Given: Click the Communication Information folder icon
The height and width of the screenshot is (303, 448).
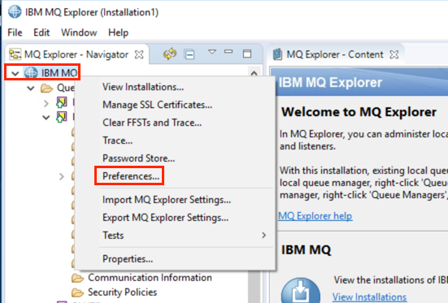Looking at the screenshot, I should (77, 278).
